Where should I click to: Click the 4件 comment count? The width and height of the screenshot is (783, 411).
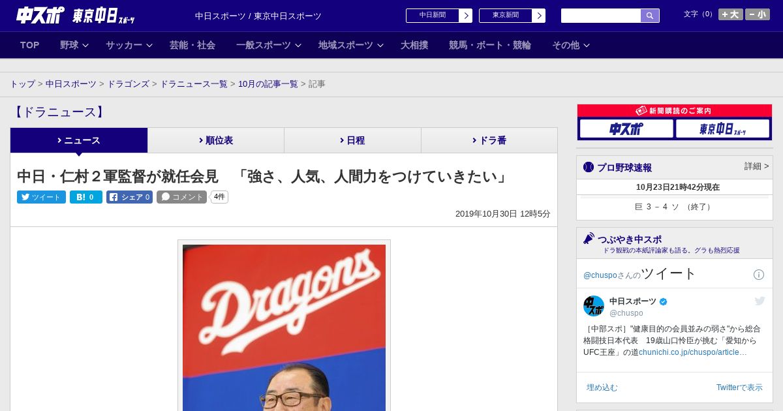point(219,197)
